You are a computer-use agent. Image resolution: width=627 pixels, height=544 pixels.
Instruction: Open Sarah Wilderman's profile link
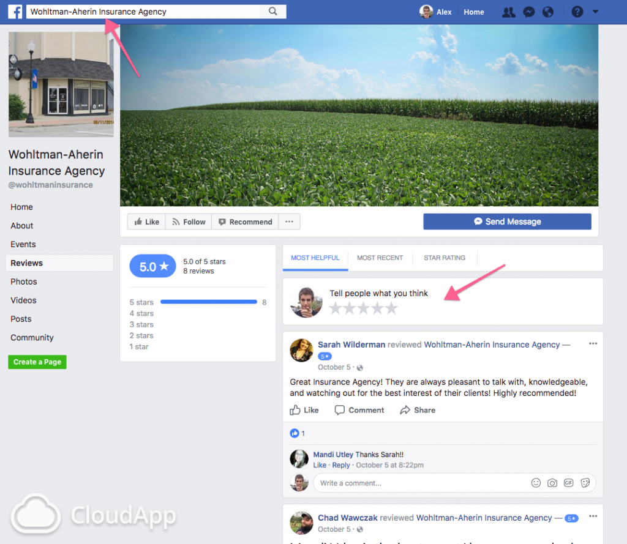click(351, 345)
